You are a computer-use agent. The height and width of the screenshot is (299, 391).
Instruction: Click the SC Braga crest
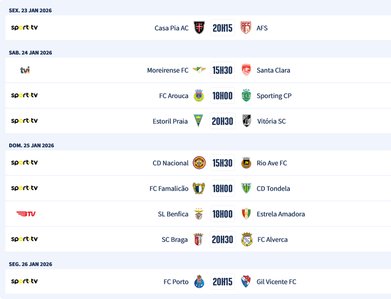(x=199, y=239)
